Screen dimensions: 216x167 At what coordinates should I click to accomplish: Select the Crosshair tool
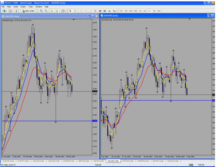tap(75, 11)
